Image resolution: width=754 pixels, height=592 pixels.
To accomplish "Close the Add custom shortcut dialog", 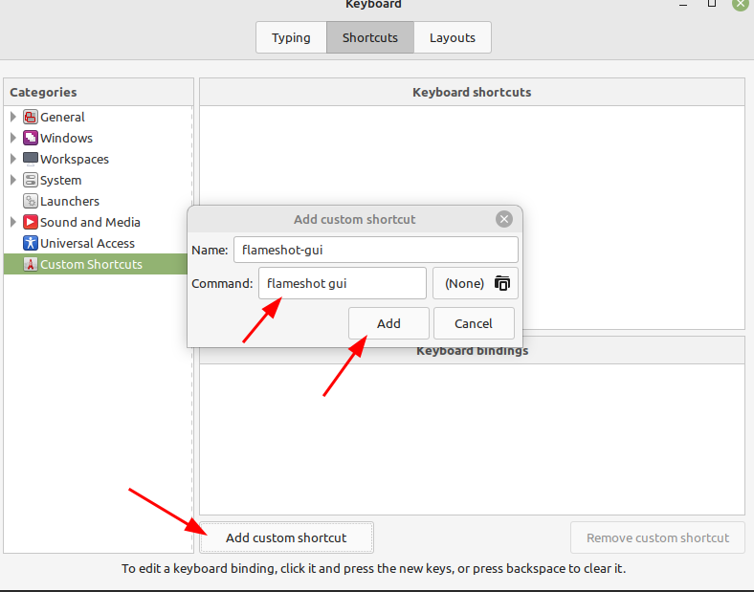I will (x=504, y=219).
